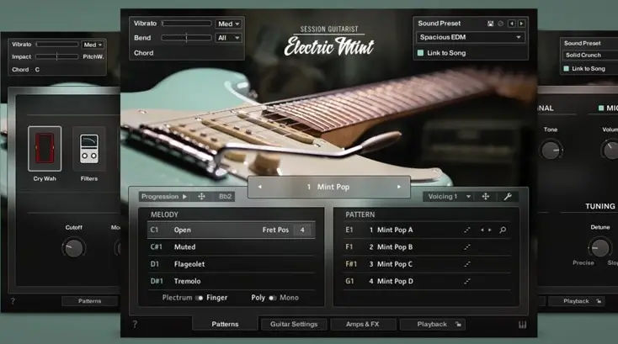Open pattern browser magnifier for Mint Pop A

coord(503,230)
